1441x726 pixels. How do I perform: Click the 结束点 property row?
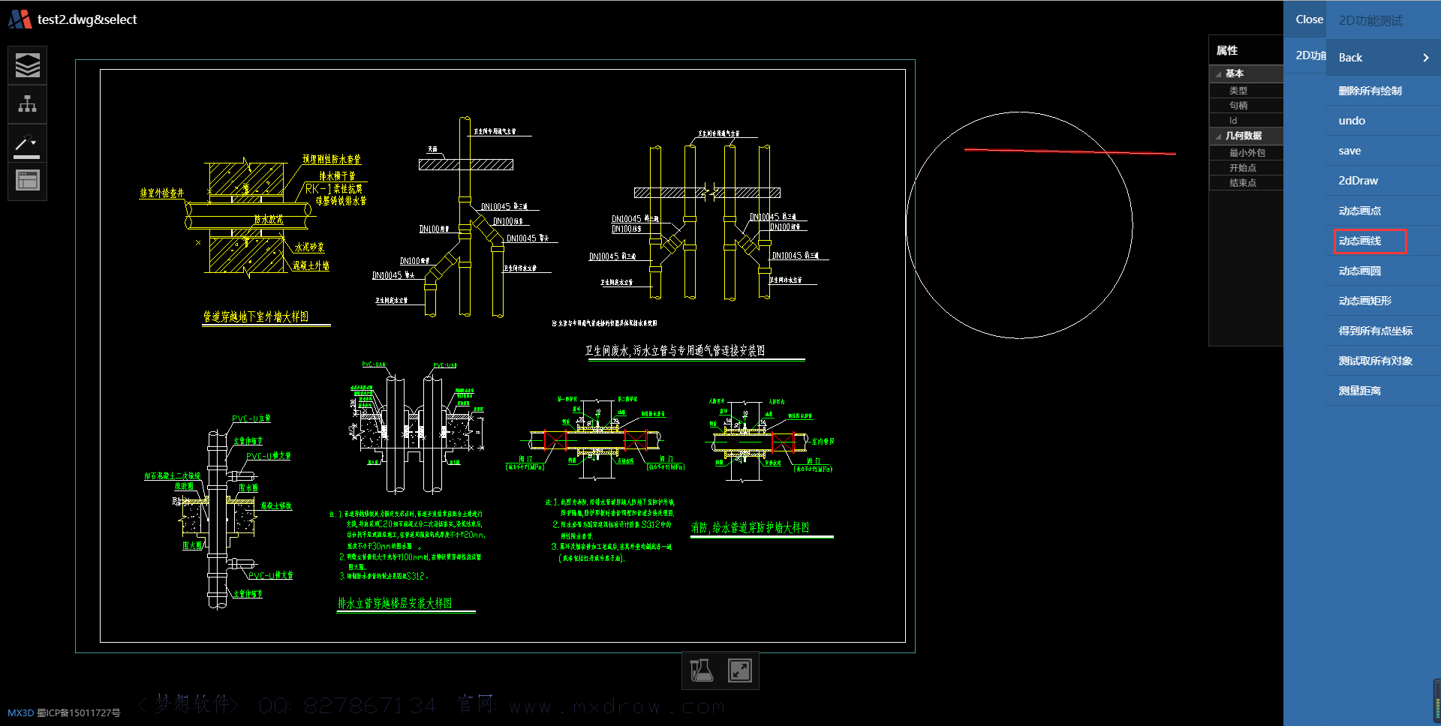1246,183
